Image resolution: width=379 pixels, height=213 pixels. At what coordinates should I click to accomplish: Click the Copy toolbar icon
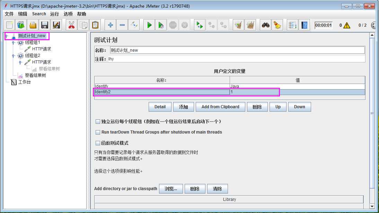click(x=83, y=25)
